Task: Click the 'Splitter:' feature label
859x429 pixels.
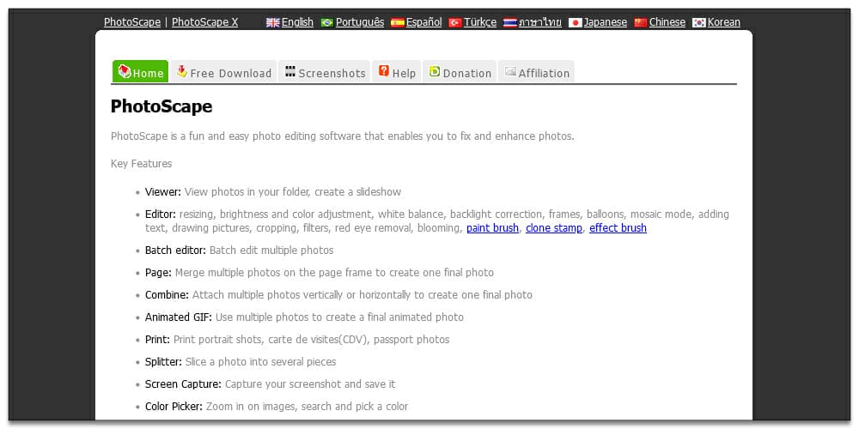Action: (x=164, y=362)
